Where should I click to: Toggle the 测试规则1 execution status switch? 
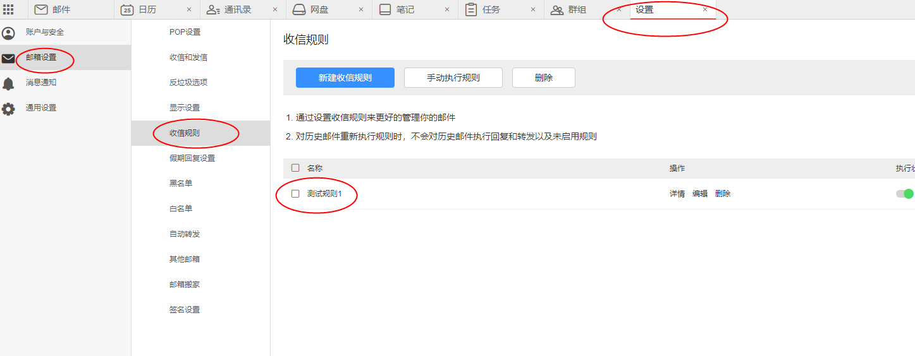pyautogui.click(x=904, y=194)
